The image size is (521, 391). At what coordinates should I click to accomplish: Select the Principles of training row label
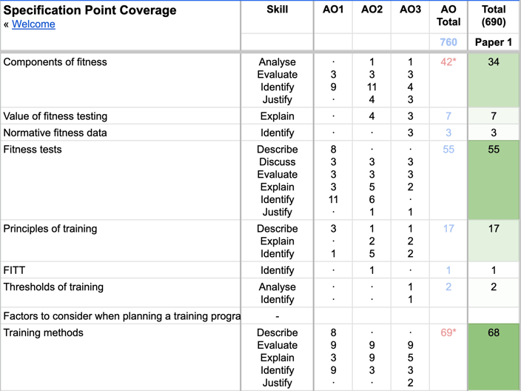[50, 229]
